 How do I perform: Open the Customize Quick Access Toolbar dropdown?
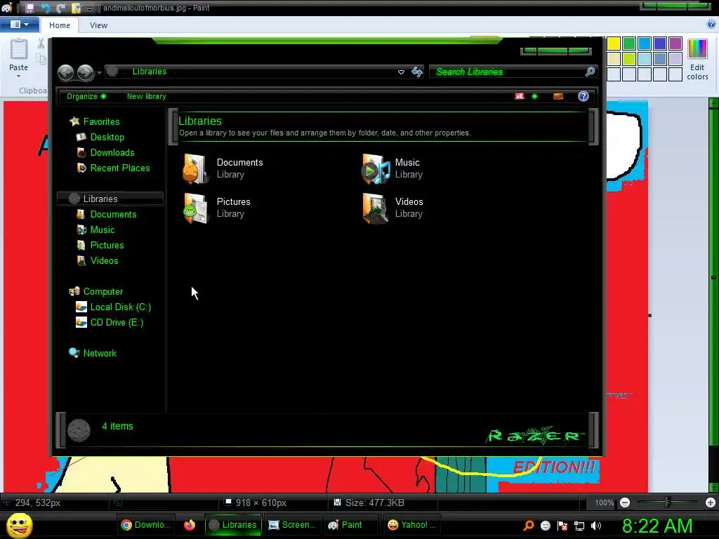point(90,8)
